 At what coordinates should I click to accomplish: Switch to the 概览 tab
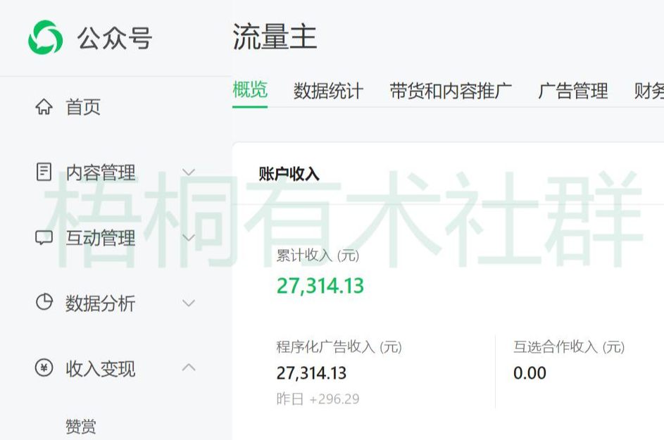click(250, 90)
